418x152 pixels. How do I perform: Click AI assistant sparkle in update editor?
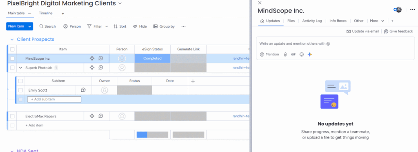point(310,54)
